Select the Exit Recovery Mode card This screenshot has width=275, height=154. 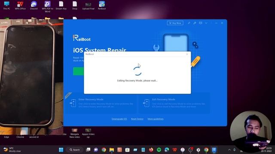pyautogui.click(x=174, y=103)
